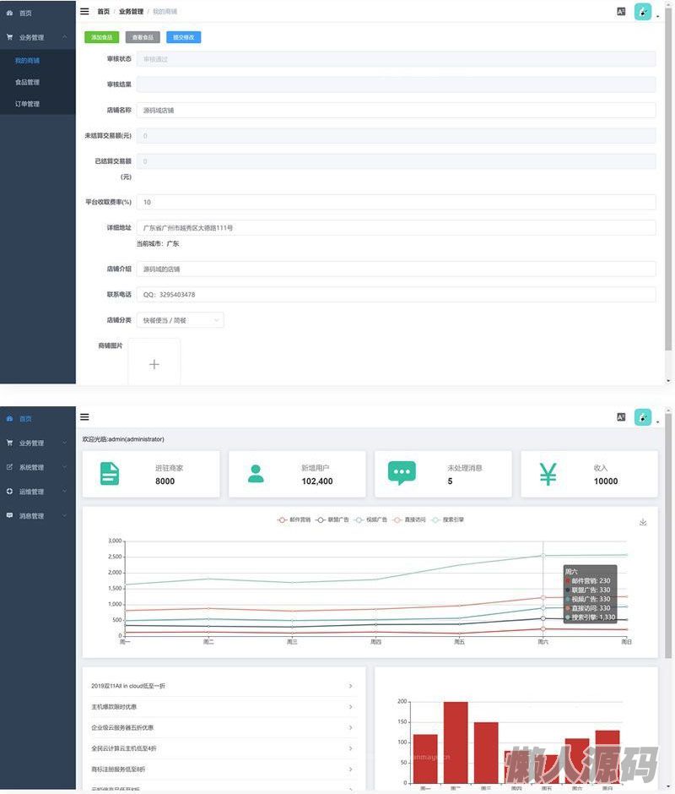Toggle the 视频广告 legend item
Image resolution: width=675 pixels, height=794 pixels.
(370, 519)
